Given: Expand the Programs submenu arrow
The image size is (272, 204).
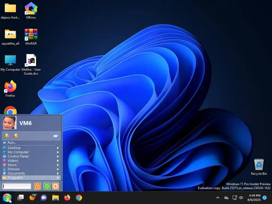Looking at the screenshot, I should [58, 178].
